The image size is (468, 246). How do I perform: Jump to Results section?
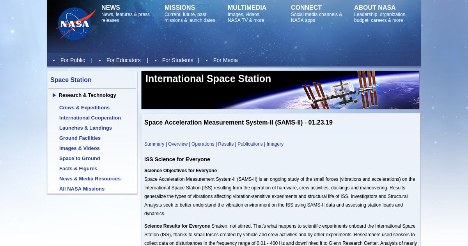pos(226,144)
